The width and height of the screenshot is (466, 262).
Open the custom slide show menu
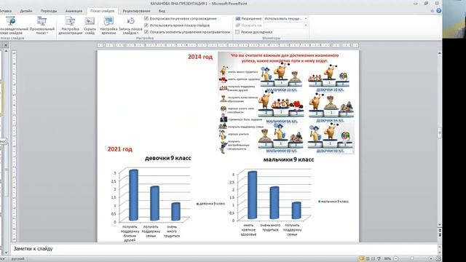(x=42, y=26)
